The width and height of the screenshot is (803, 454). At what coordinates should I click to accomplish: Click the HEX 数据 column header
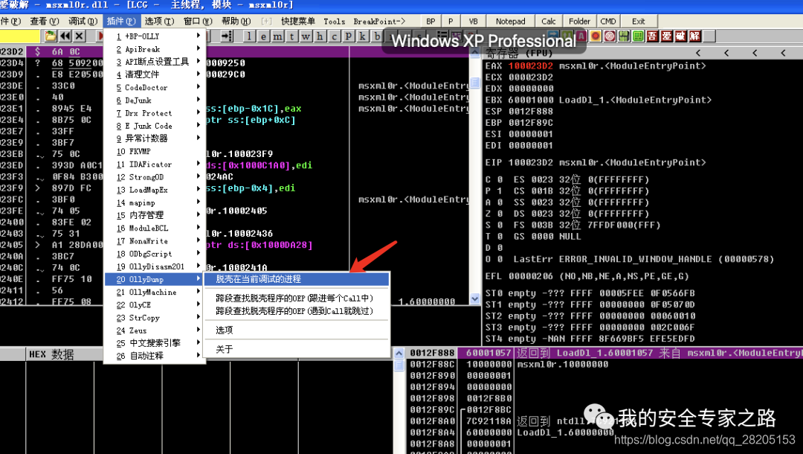[x=51, y=354]
